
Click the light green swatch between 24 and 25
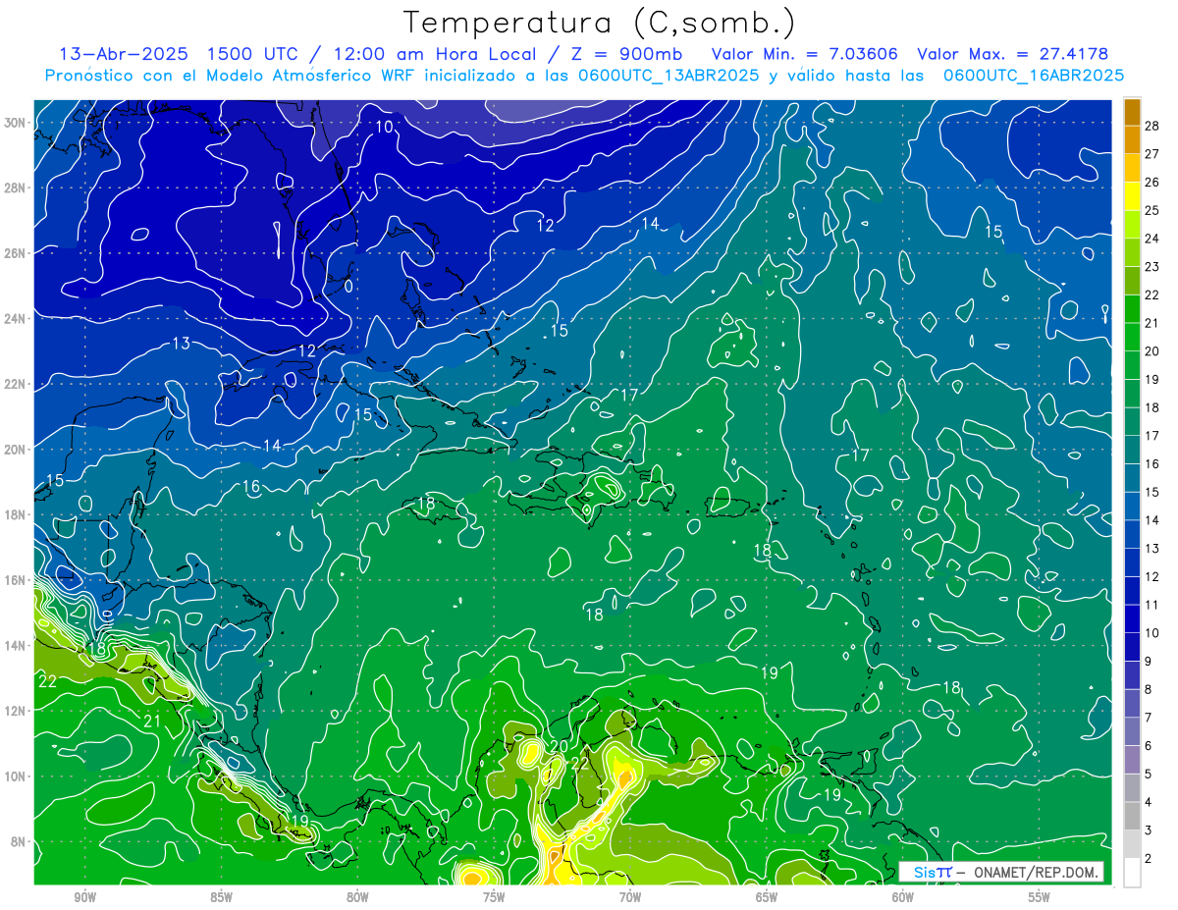point(1132,225)
